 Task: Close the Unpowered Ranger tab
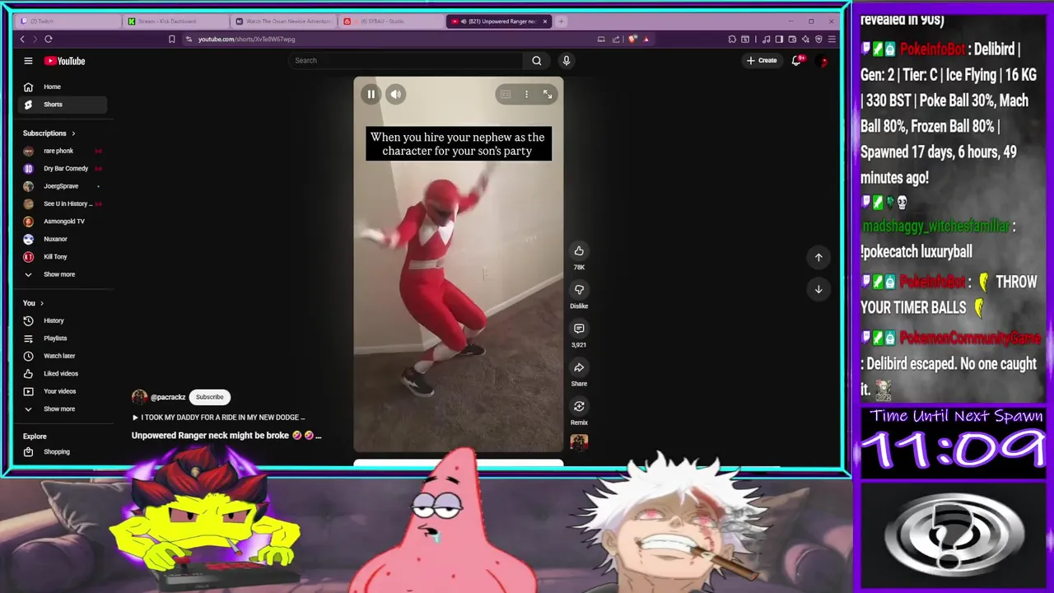pyautogui.click(x=544, y=21)
